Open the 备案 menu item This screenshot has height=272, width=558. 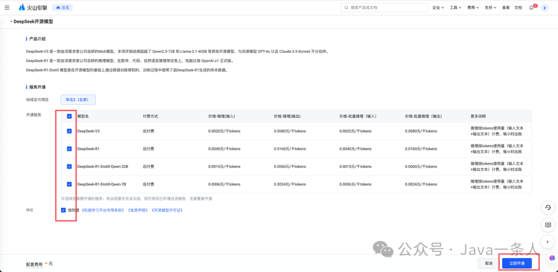pyautogui.click(x=506, y=7)
